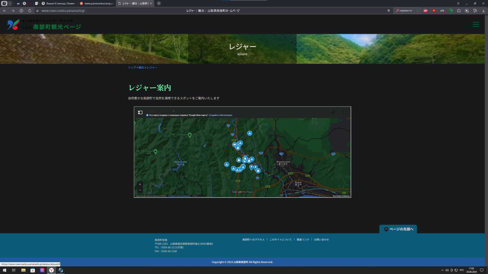
Task: Expand the tab group dropdown arrow
Action: (x=10, y=3)
